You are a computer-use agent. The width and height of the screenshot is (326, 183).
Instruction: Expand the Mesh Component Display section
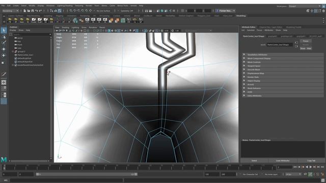pyautogui.click(x=283, y=58)
